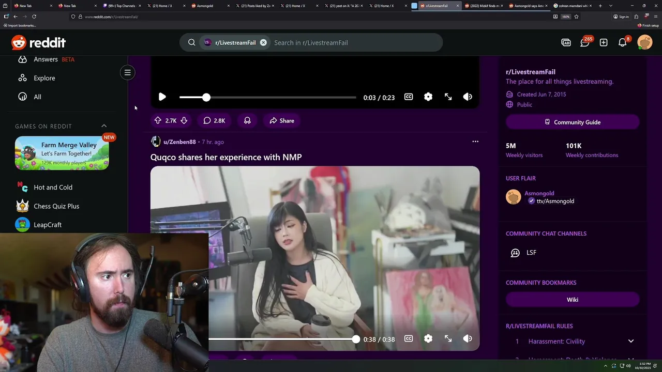Seek the Quqco video progress handle
The image size is (662, 372).
(356, 339)
